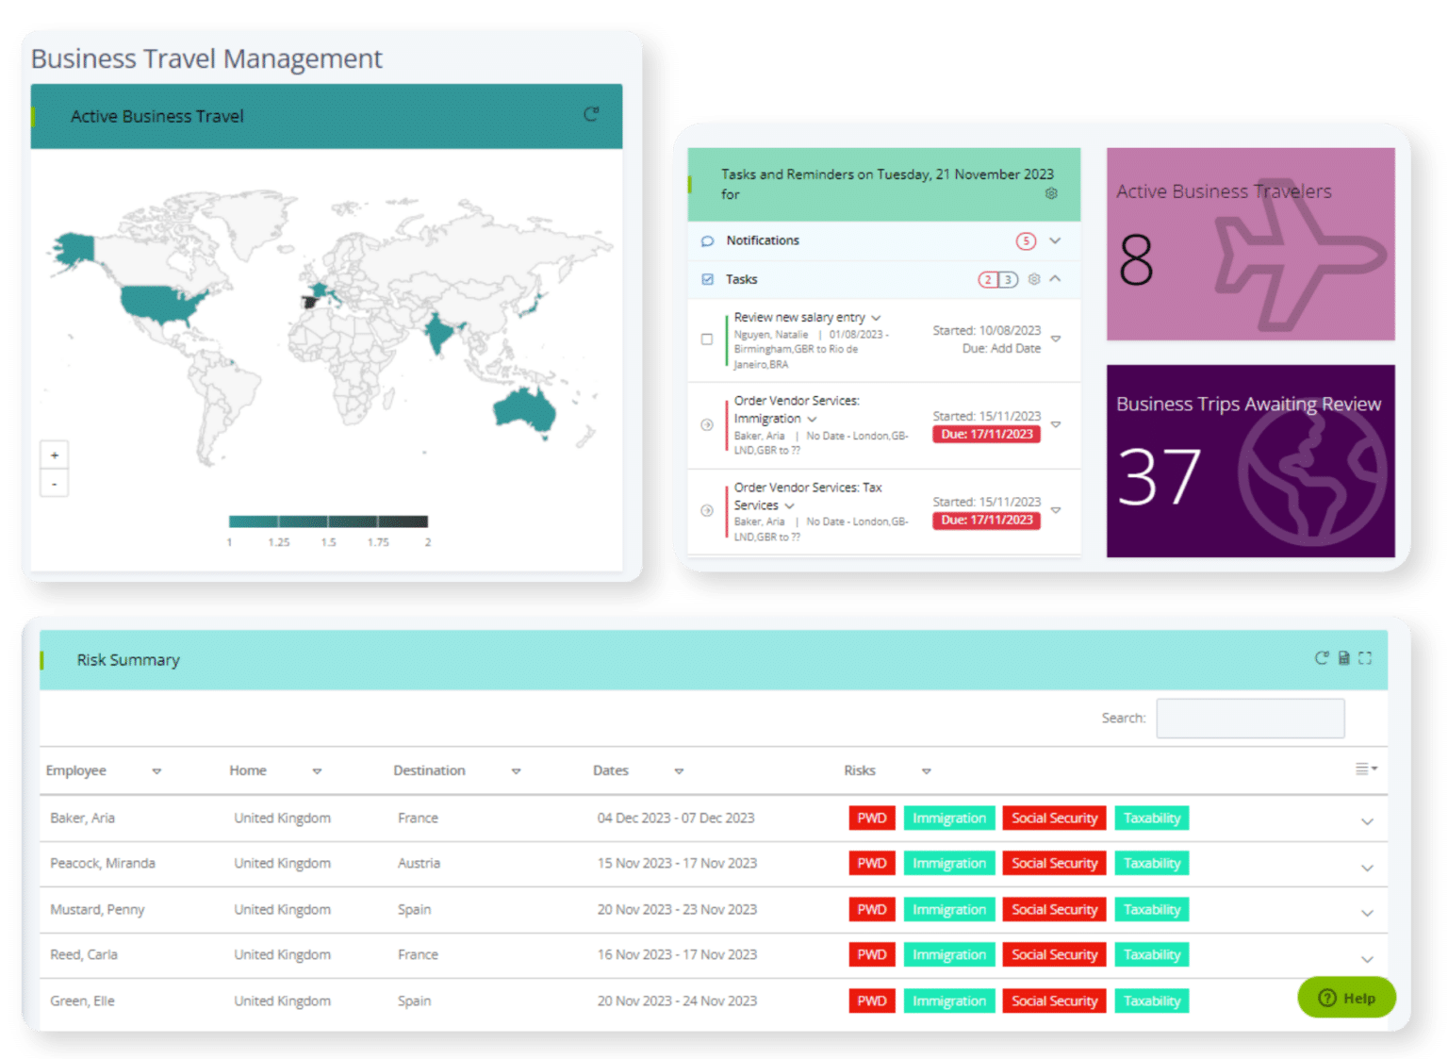
Task: Expand the Notifications section
Action: [x=1055, y=240]
